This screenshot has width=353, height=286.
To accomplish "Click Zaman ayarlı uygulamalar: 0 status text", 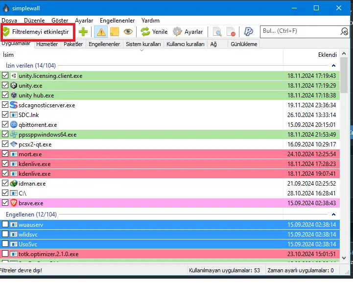I will 301,270.
